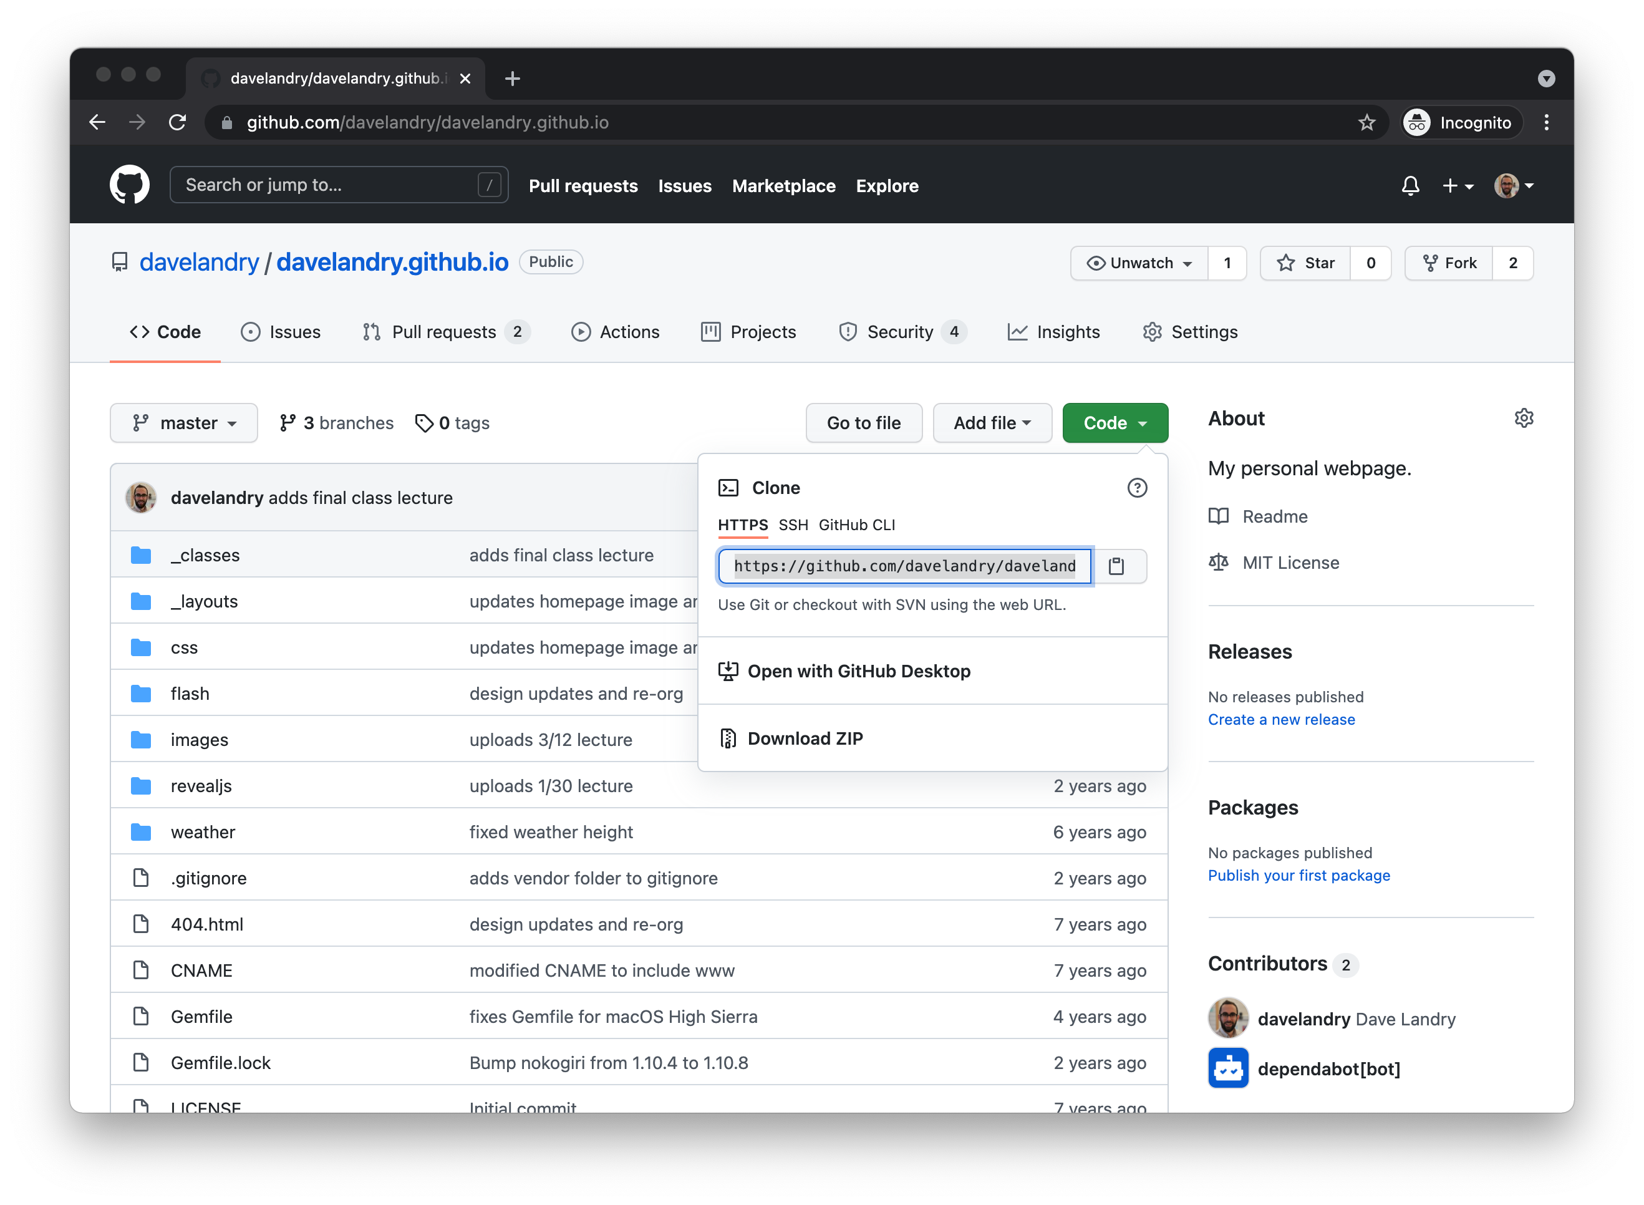The height and width of the screenshot is (1205, 1644).
Task: Click Go to file button
Action: 864,423
